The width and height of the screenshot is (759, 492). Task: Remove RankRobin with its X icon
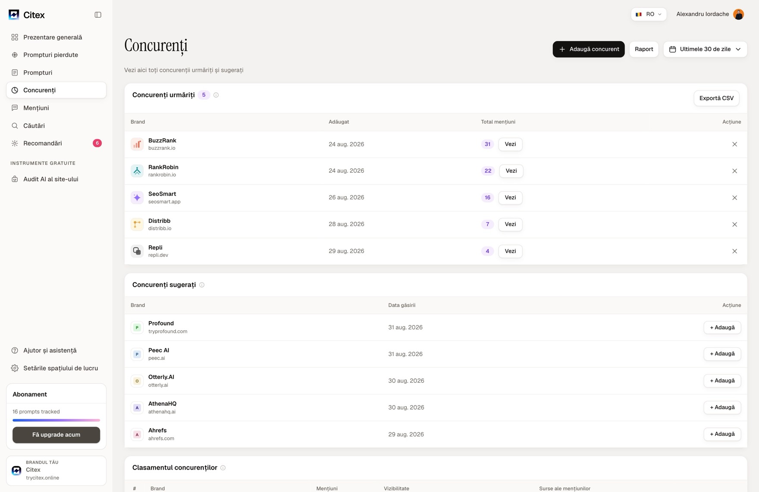point(734,171)
